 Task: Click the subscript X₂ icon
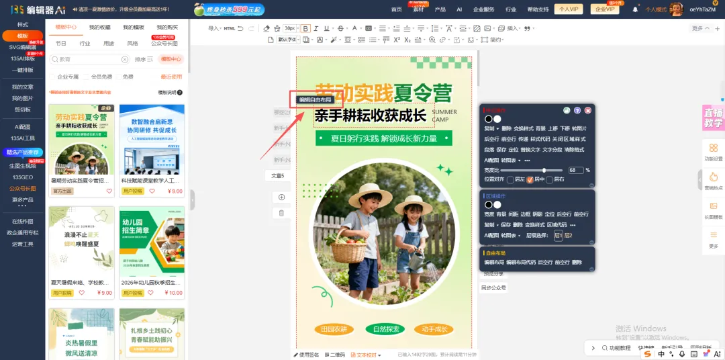pyautogui.click(x=407, y=40)
